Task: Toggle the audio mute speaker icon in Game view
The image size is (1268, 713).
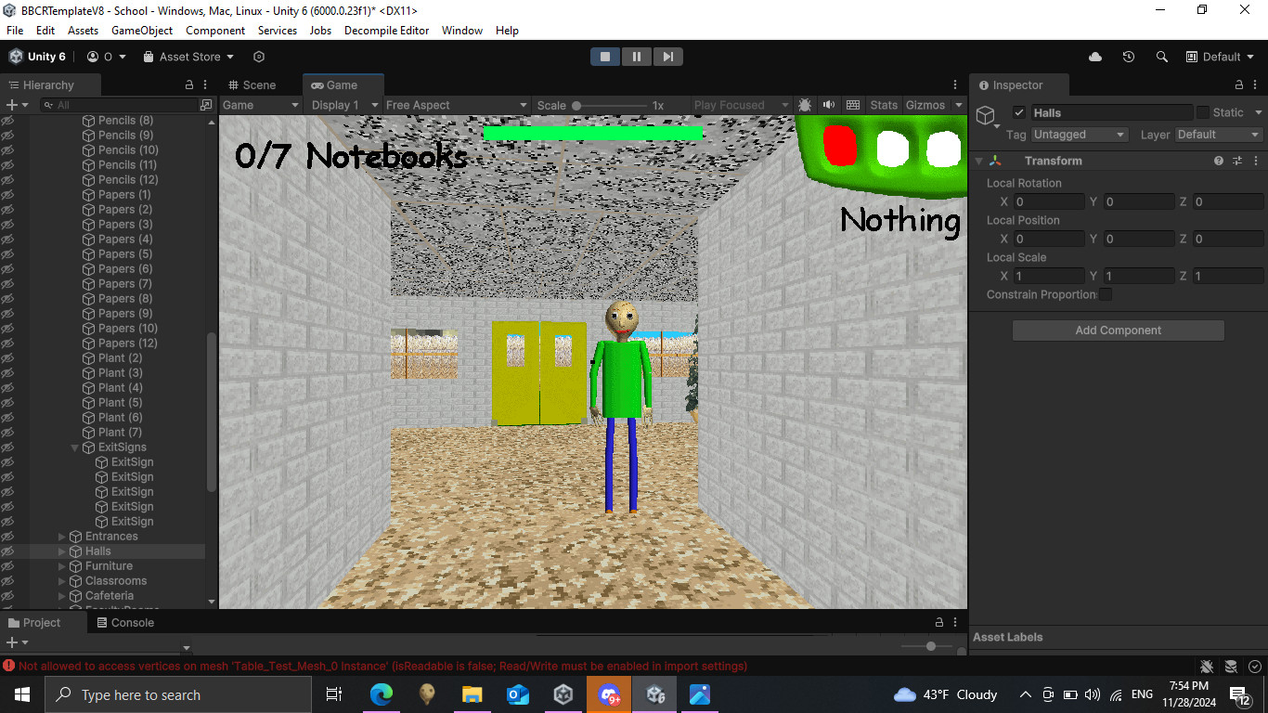Action: tap(829, 104)
